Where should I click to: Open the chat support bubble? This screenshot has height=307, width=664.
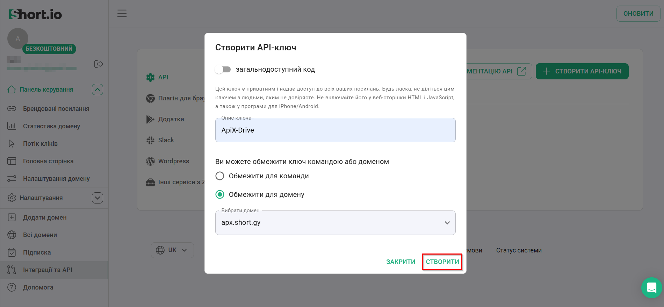pos(652,288)
